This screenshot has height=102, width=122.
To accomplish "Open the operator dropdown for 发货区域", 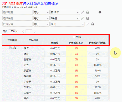I will 42,24.
